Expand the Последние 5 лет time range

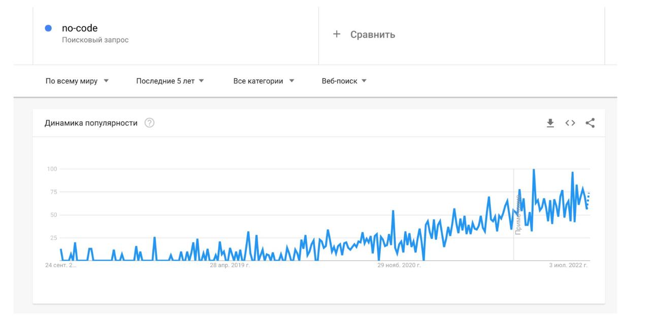tap(170, 81)
